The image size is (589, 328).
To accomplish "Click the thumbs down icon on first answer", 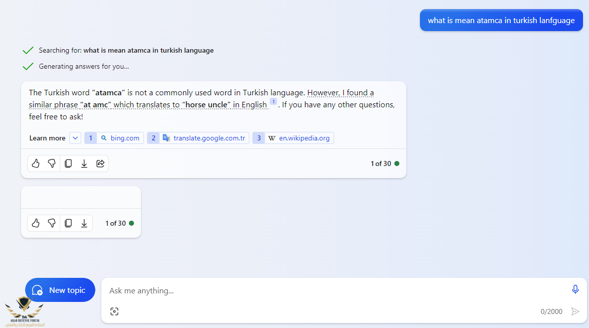I will click(x=52, y=163).
